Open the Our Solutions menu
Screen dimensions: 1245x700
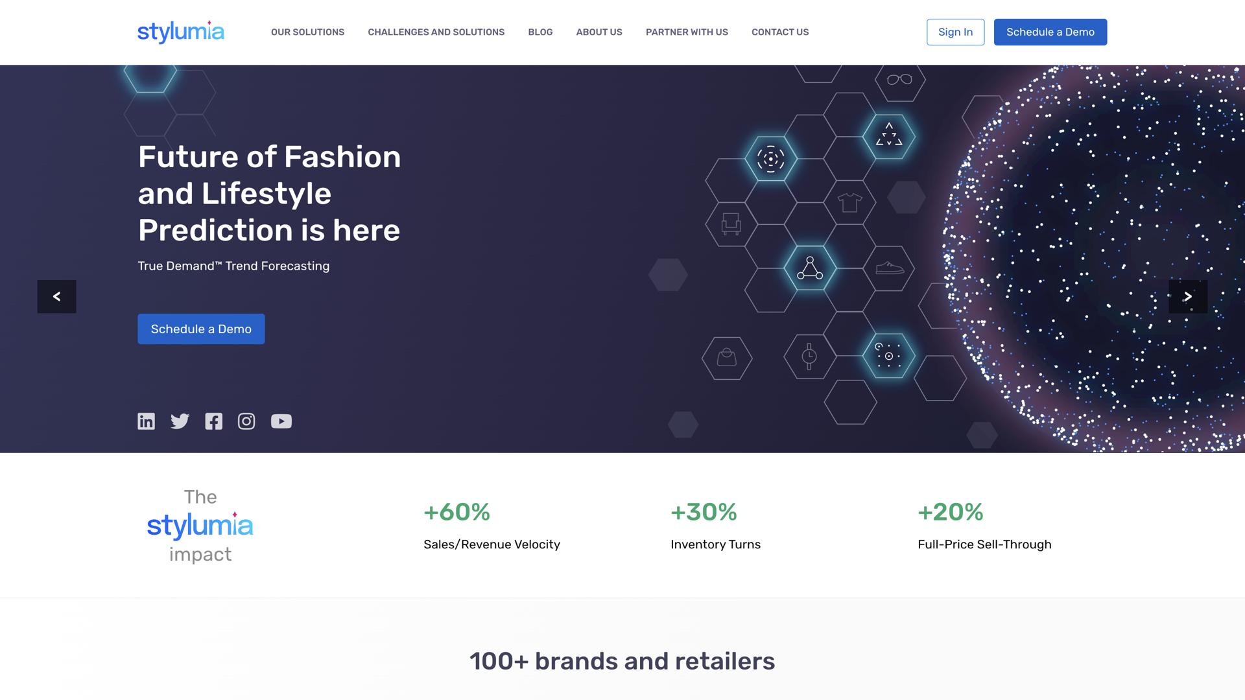307,32
